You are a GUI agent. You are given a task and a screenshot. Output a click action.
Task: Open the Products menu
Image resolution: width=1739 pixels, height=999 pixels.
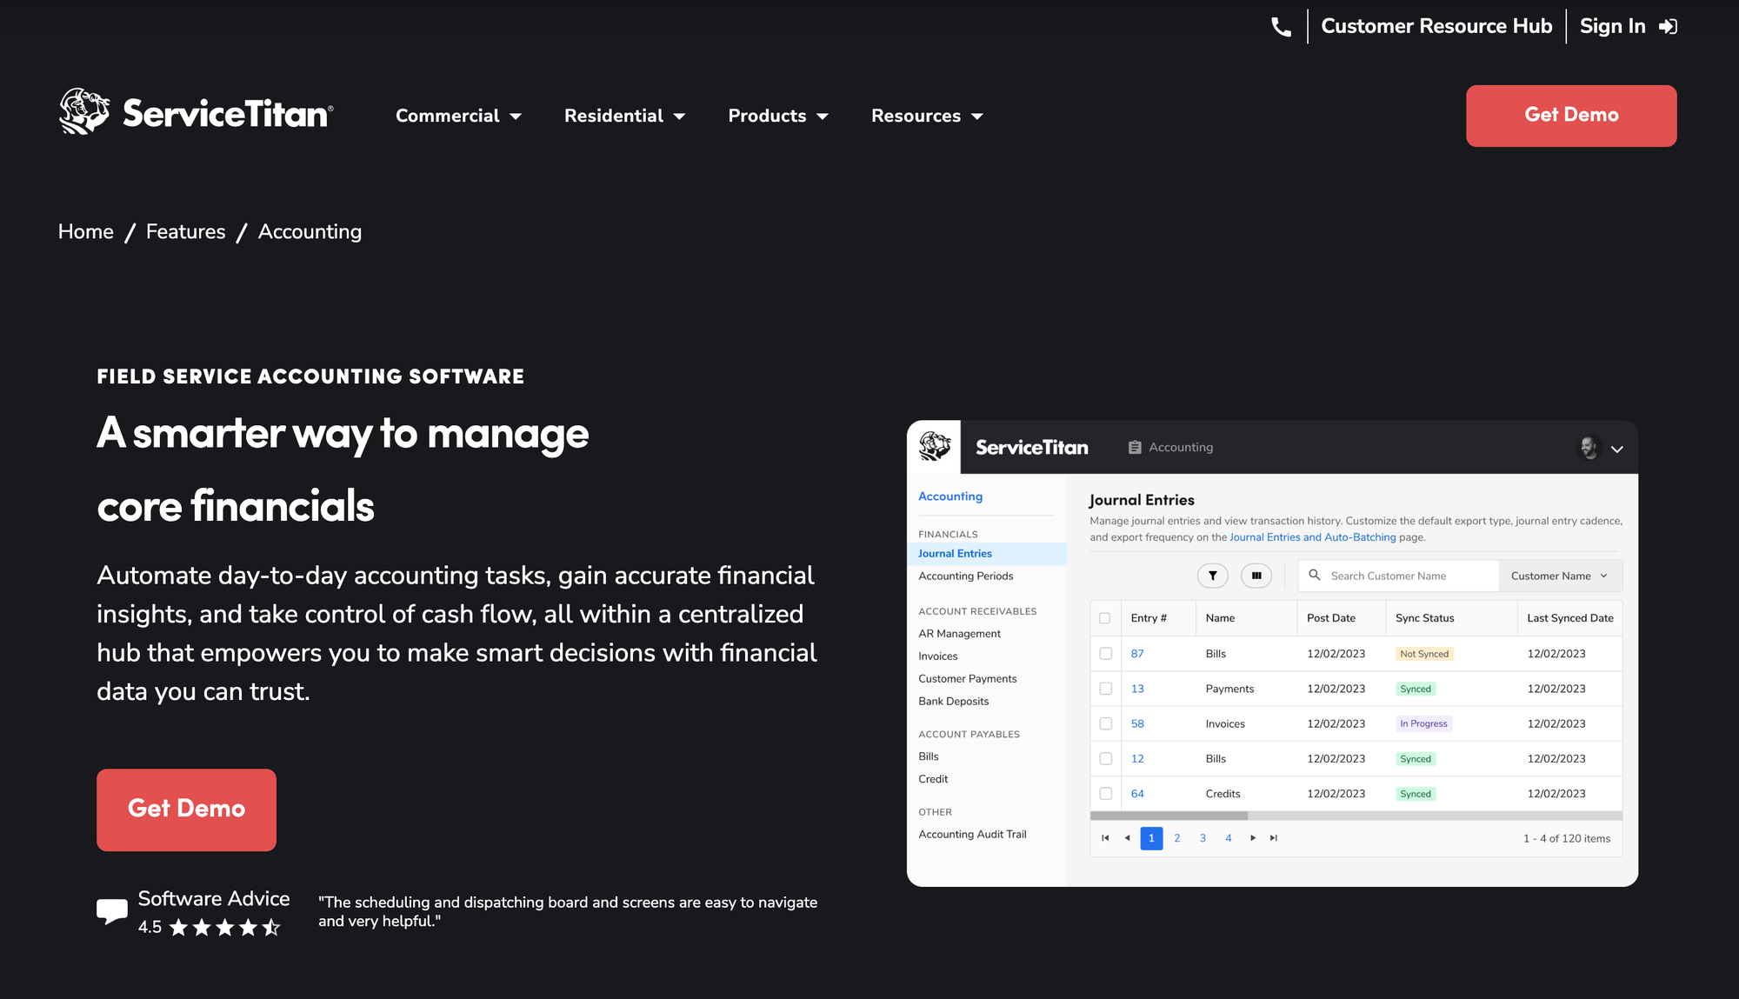777,116
